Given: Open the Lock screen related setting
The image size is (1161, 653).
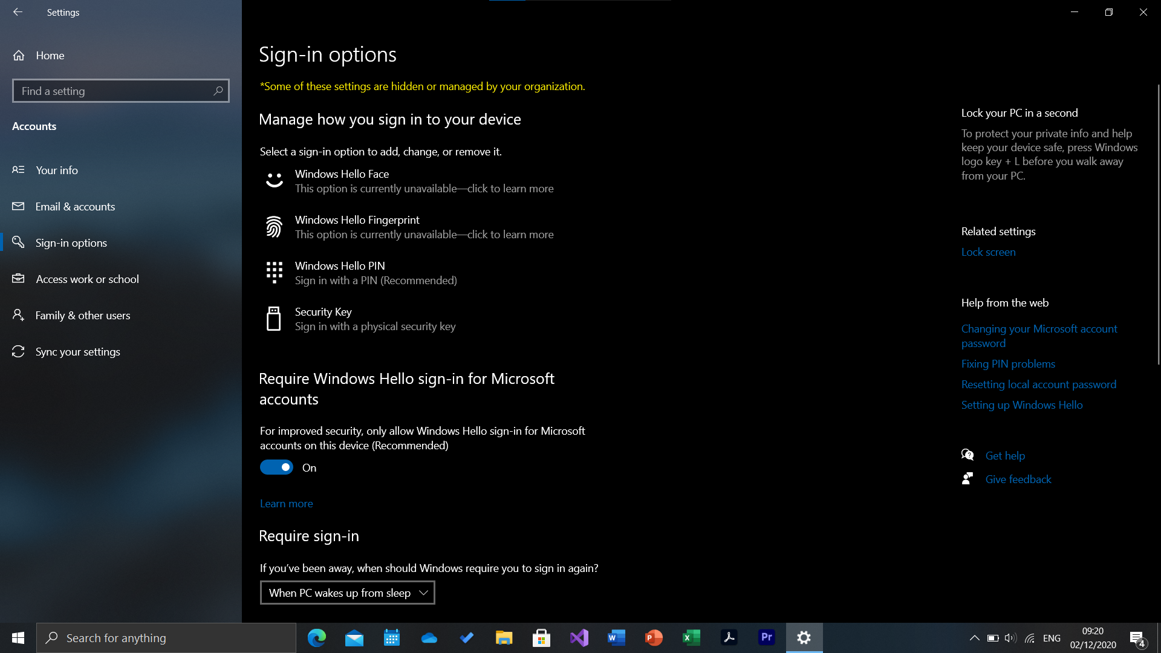Looking at the screenshot, I should point(988,252).
